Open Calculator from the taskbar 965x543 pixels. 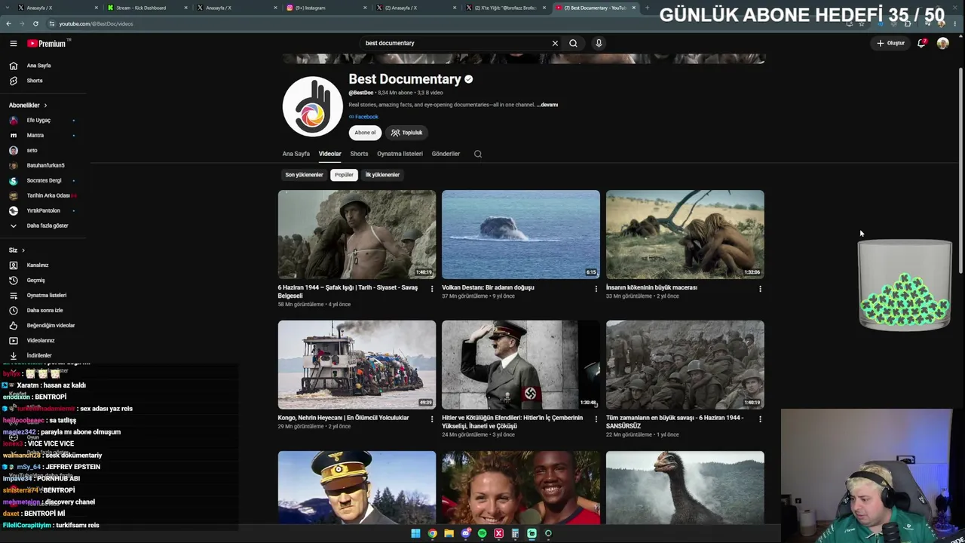coord(515,533)
